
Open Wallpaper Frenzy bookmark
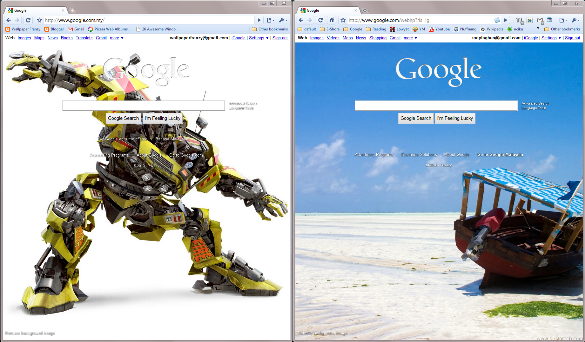(23, 29)
